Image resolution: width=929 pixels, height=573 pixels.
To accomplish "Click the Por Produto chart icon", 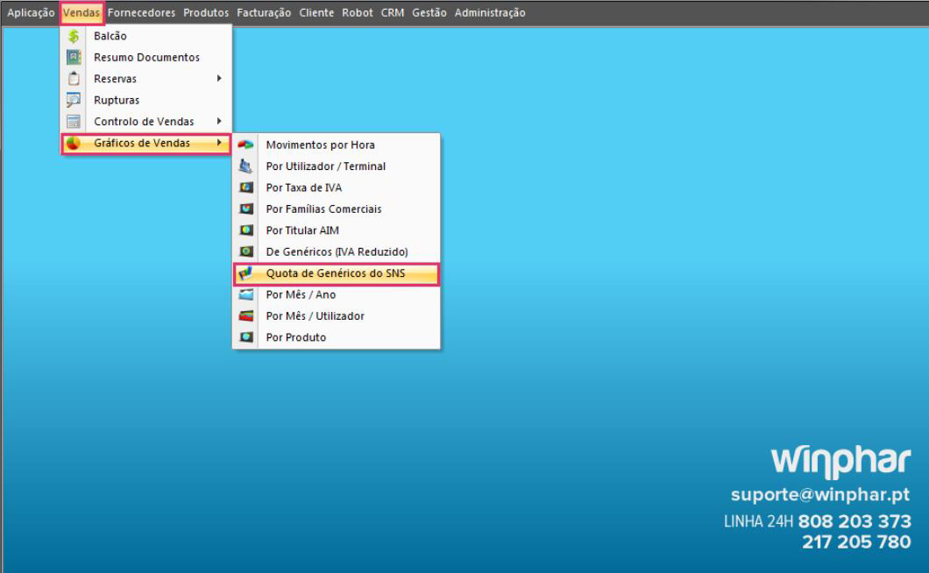I will point(246,337).
